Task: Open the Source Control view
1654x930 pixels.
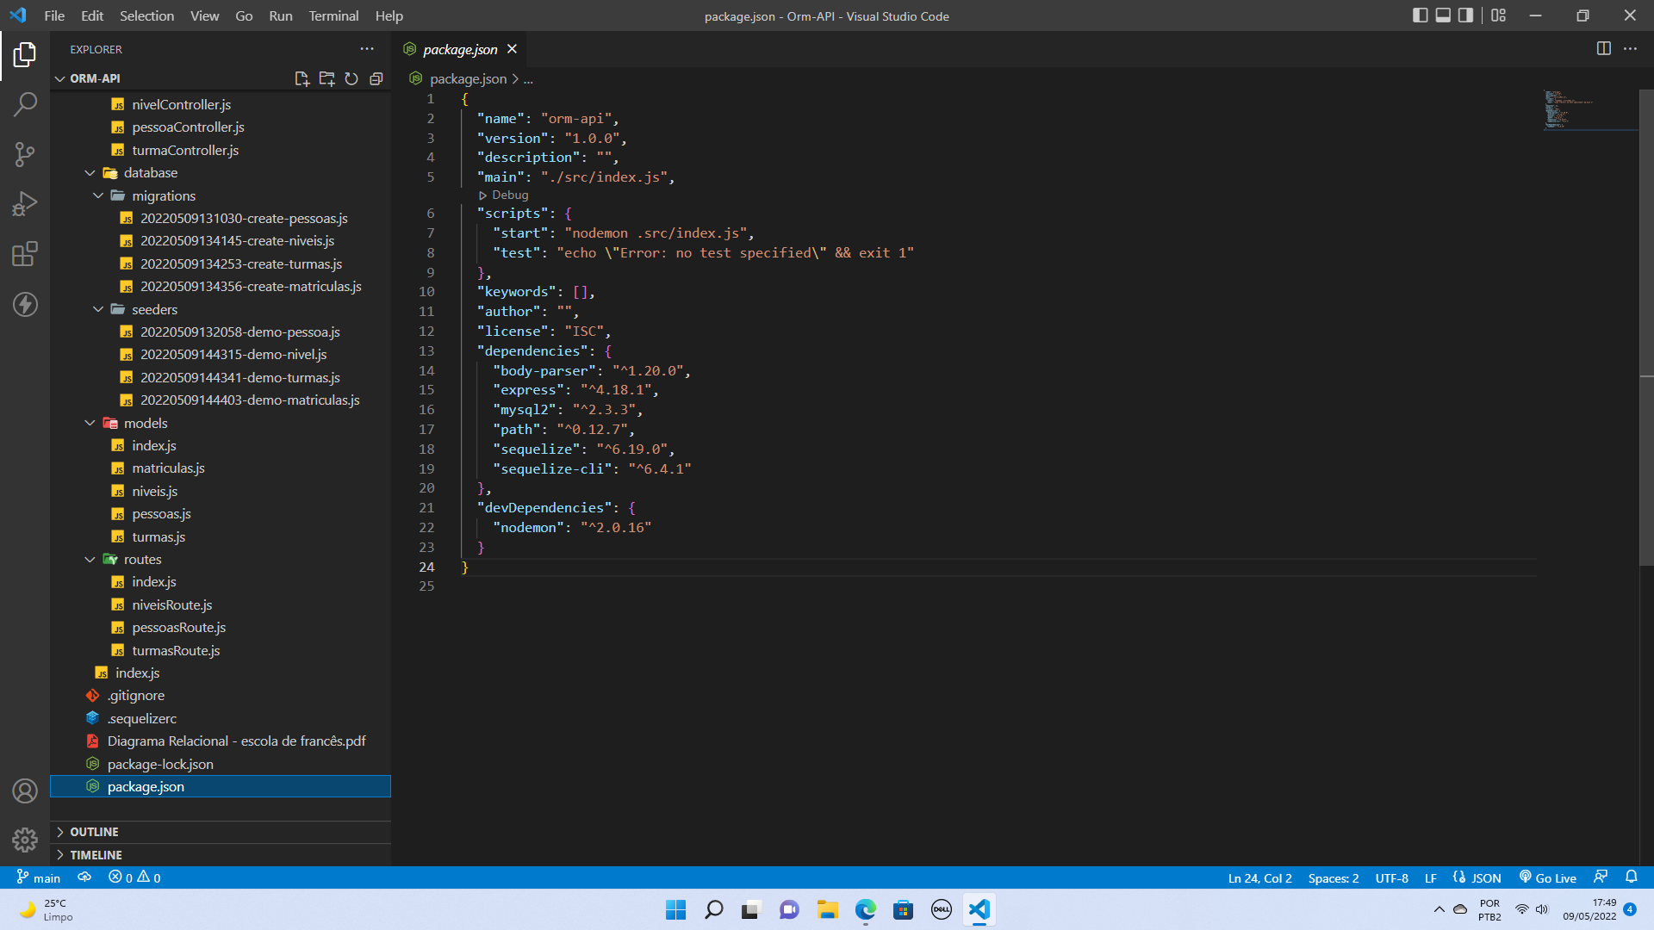Action: pos(25,153)
